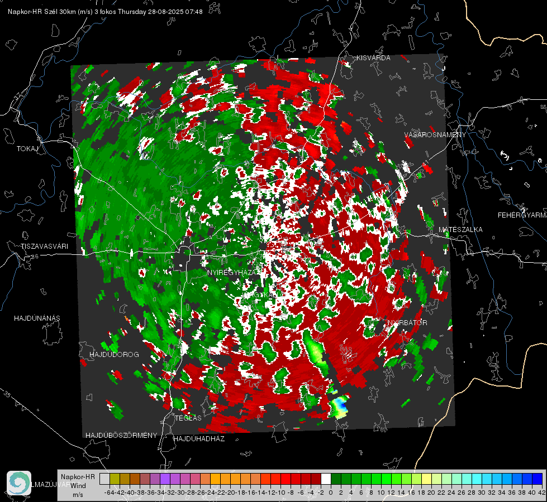Select the TOKAJ city label
Screen dimensions: 547x502
click(27, 149)
